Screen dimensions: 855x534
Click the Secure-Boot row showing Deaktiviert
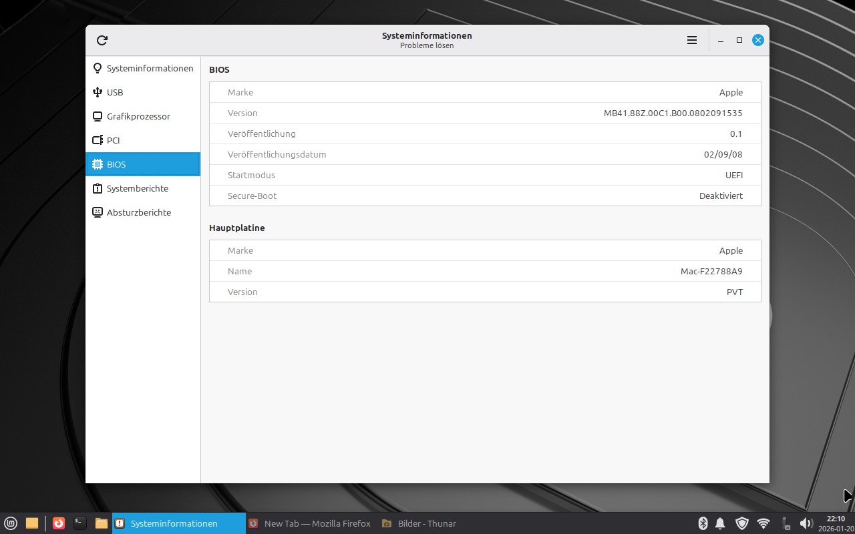tap(485, 196)
